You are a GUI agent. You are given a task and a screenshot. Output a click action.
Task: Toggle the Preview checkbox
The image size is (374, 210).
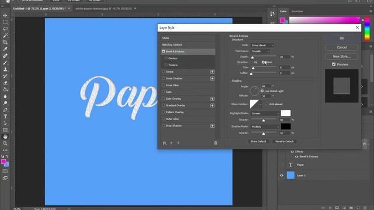click(x=334, y=64)
